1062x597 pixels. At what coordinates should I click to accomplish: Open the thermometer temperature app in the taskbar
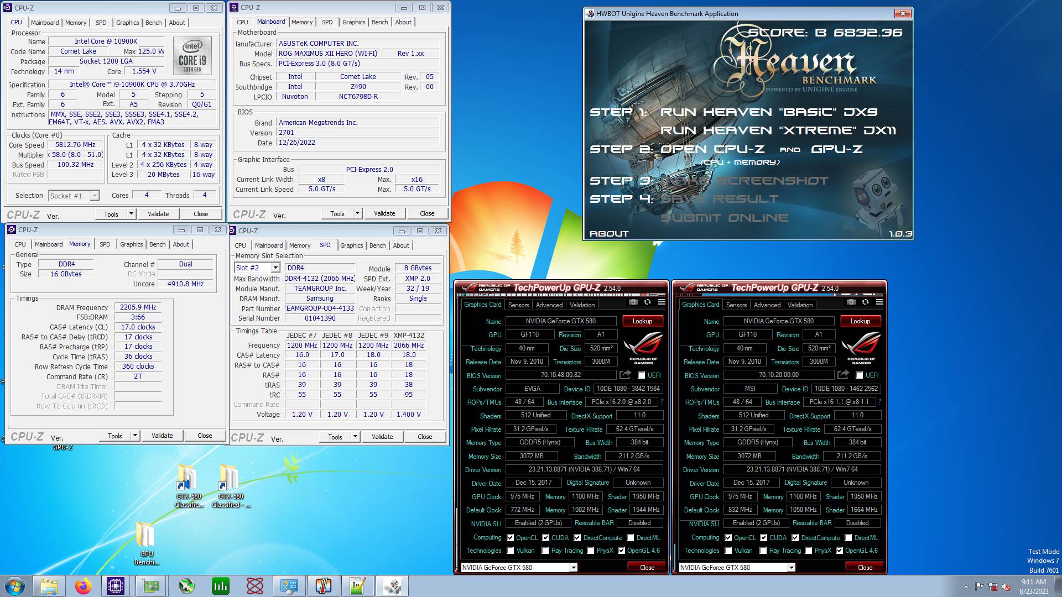324,586
